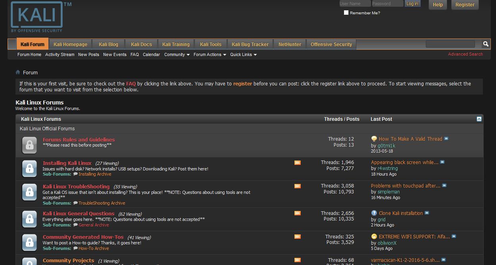Open RSS feed for Kali Linux General Questions
Image resolution: width=496 pixels, height=265 pixels.
(x=298, y=213)
